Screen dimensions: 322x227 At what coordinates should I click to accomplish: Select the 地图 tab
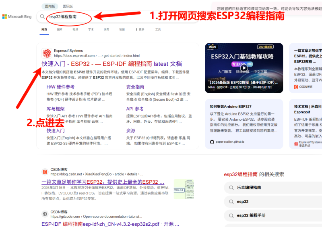click(x=122, y=29)
